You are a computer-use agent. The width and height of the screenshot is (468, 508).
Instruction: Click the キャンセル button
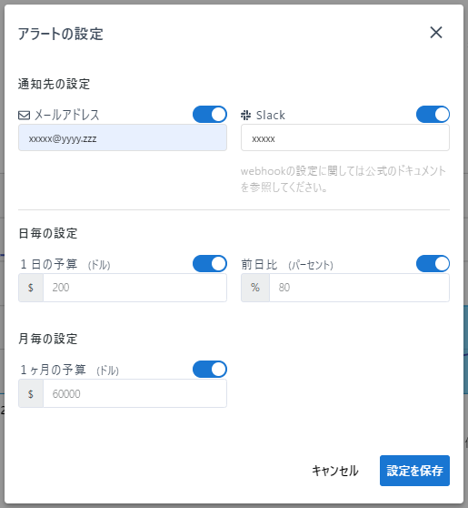[x=335, y=471]
